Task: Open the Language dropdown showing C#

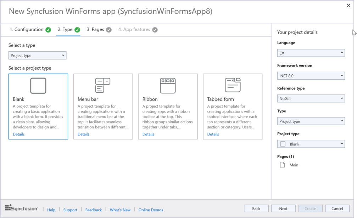Action: pyautogui.click(x=311, y=53)
